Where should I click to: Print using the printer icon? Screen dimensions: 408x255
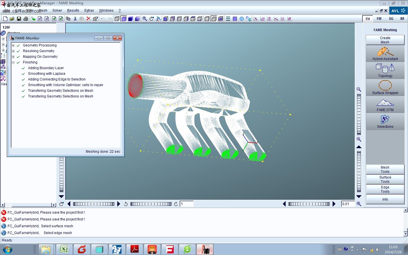(26, 19)
